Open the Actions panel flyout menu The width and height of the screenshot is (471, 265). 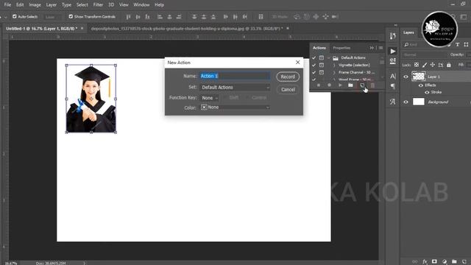(x=380, y=48)
